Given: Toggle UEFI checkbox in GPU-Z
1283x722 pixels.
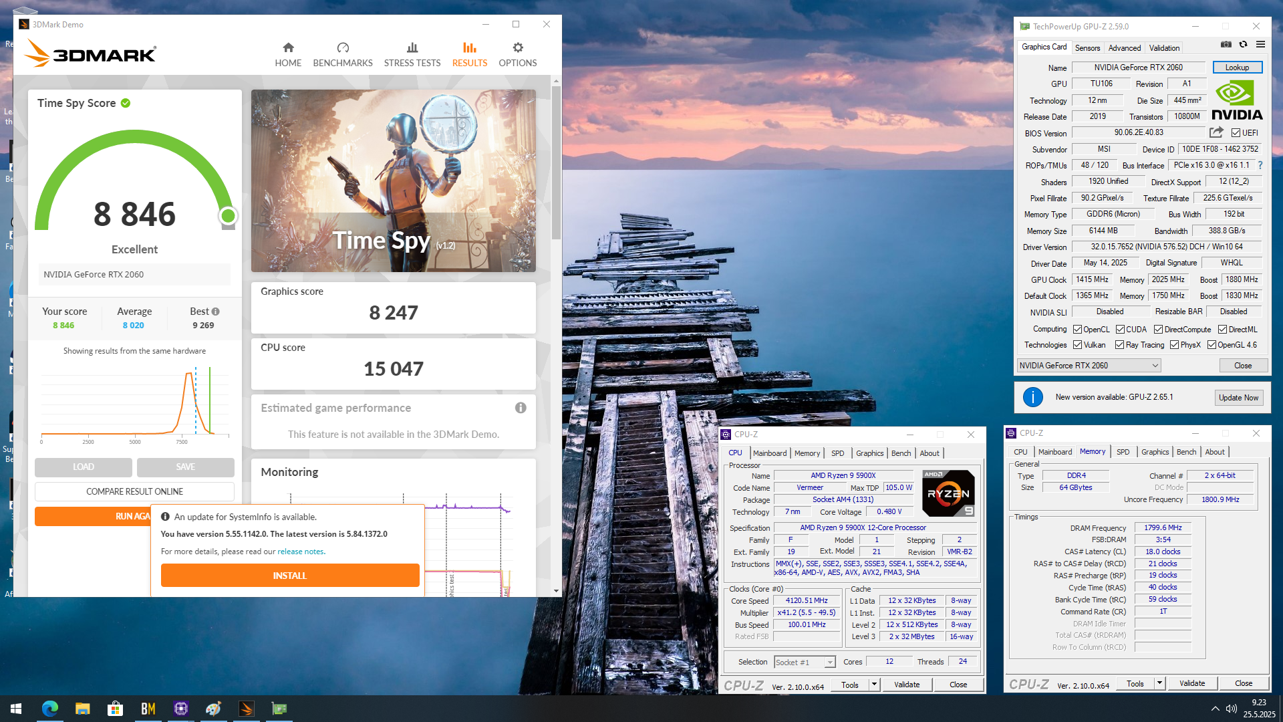Looking at the screenshot, I should tap(1236, 133).
